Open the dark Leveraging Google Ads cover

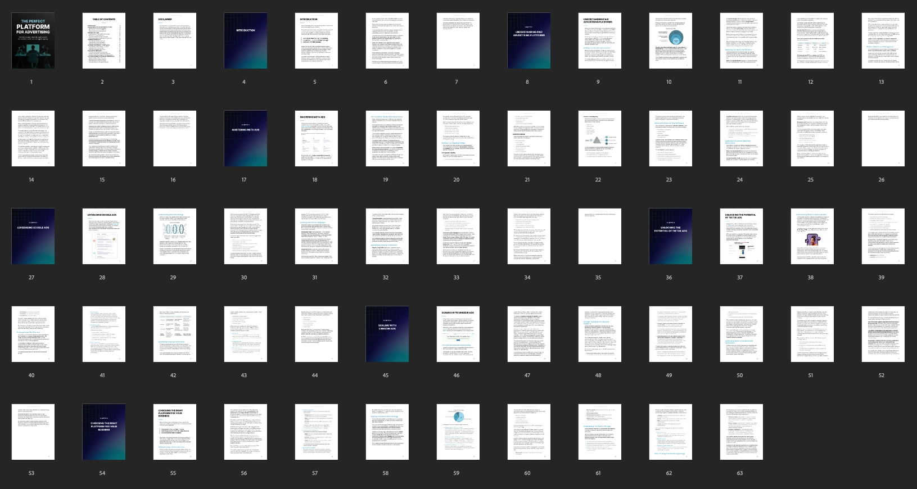(33, 236)
